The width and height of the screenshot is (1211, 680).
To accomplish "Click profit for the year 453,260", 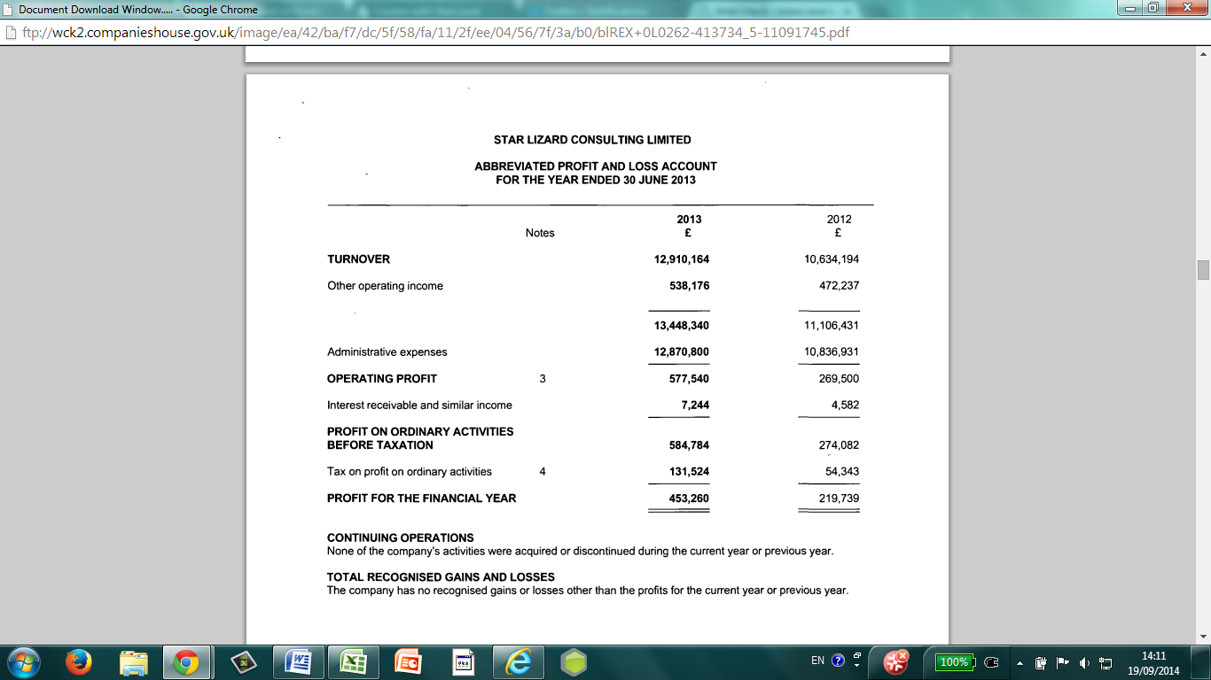I will pos(689,498).
